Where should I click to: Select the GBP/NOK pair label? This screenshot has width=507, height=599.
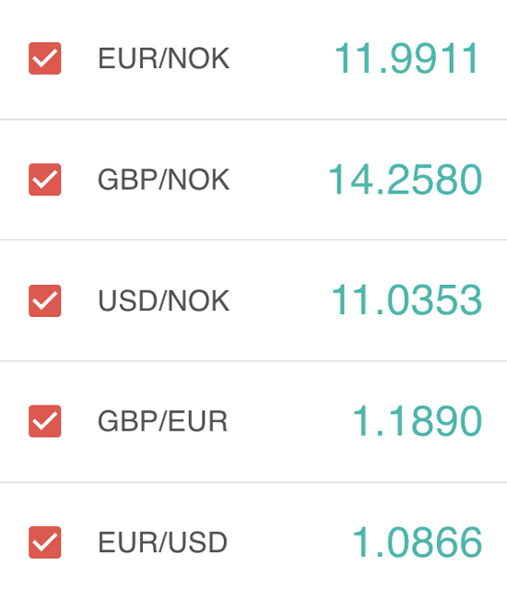coord(163,180)
